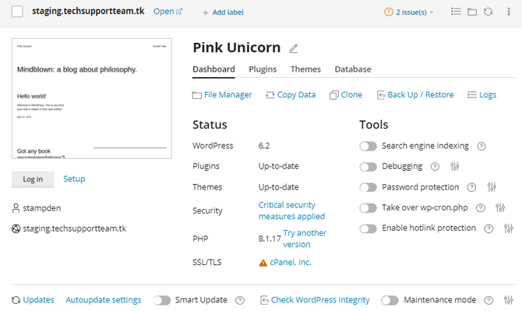Select the staging.techsupportteam.tk checkbox

click(17, 12)
